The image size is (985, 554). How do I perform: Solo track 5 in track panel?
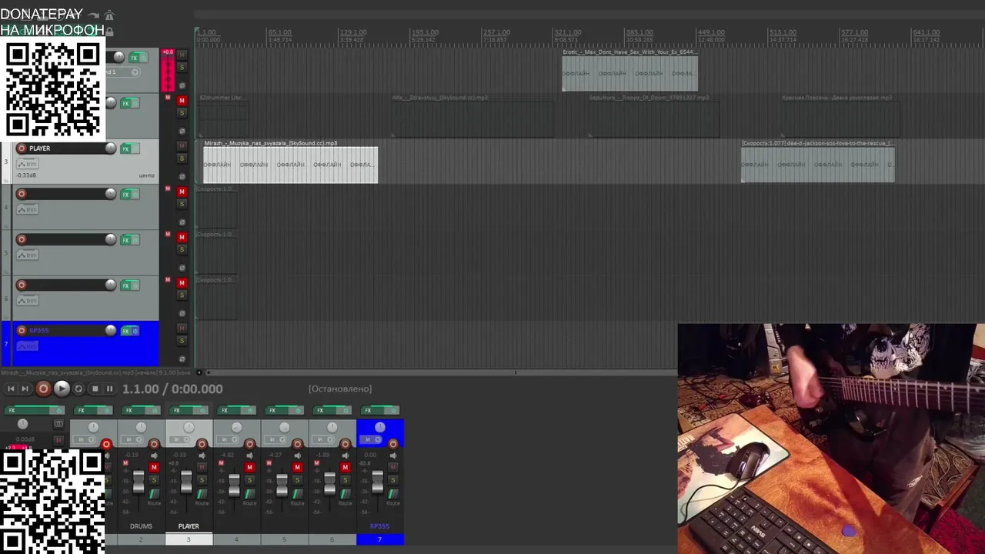(x=182, y=249)
